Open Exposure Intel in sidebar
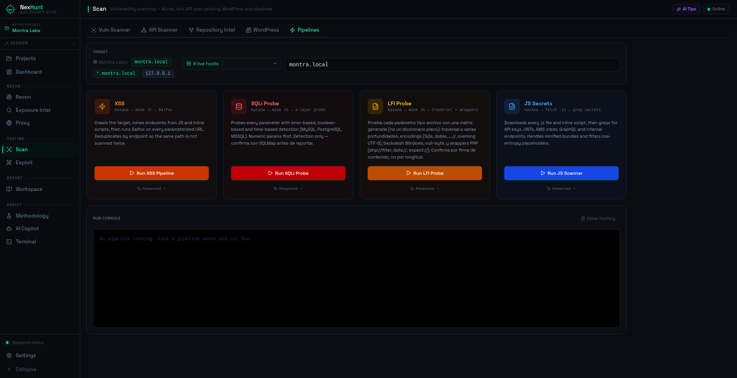Viewport: 737px width, 378px height. 40,110
